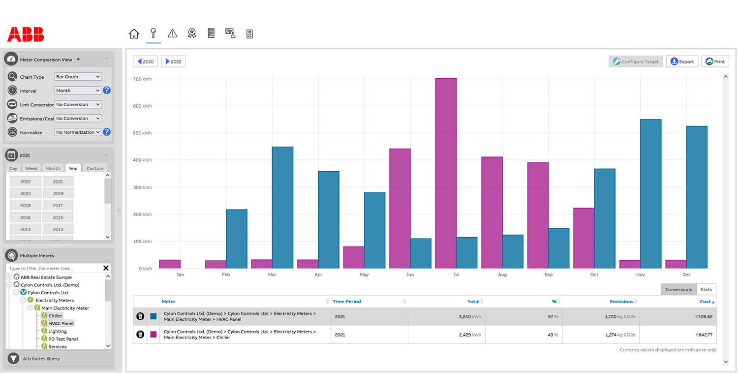
Task: Open the Emissions/Cost conversion dropdown
Action: (x=77, y=118)
